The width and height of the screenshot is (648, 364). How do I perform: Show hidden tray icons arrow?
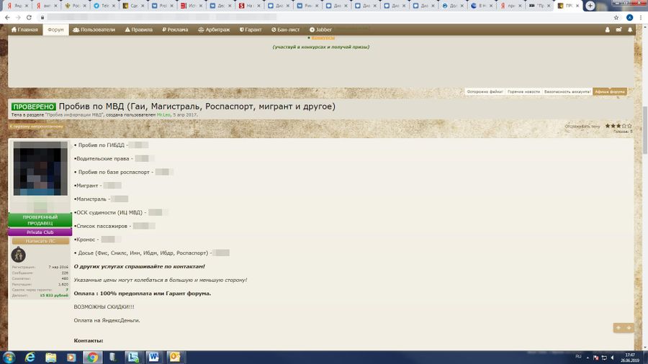(588, 358)
